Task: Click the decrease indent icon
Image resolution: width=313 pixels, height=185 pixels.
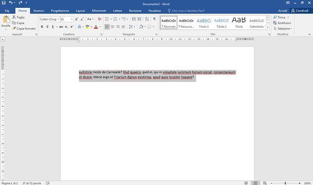Action: coord(133,19)
